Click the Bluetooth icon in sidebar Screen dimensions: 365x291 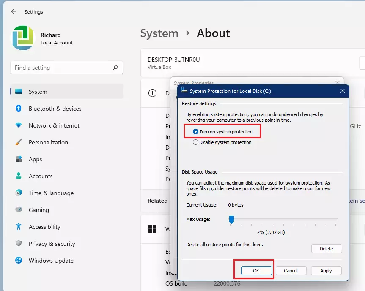coord(19,108)
